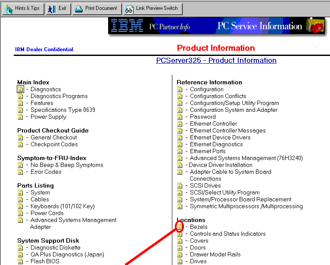Click the icon beside Ethernet Controller
The height and width of the screenshot is (265, 330).
pos(180,123)
